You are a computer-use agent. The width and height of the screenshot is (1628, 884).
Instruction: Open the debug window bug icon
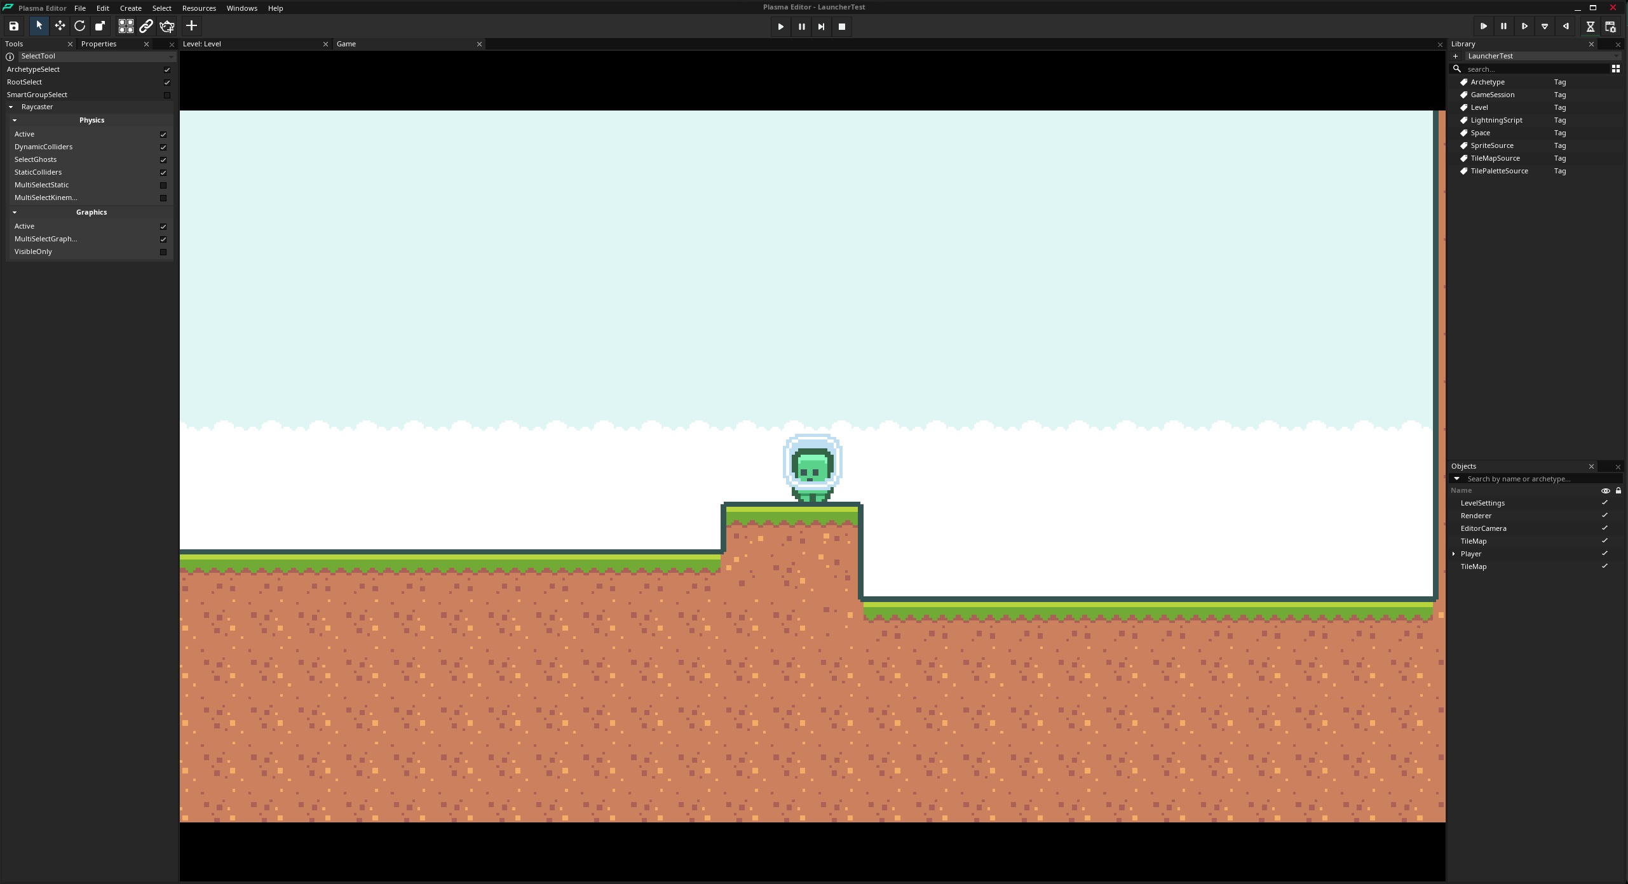[1610, 26]
